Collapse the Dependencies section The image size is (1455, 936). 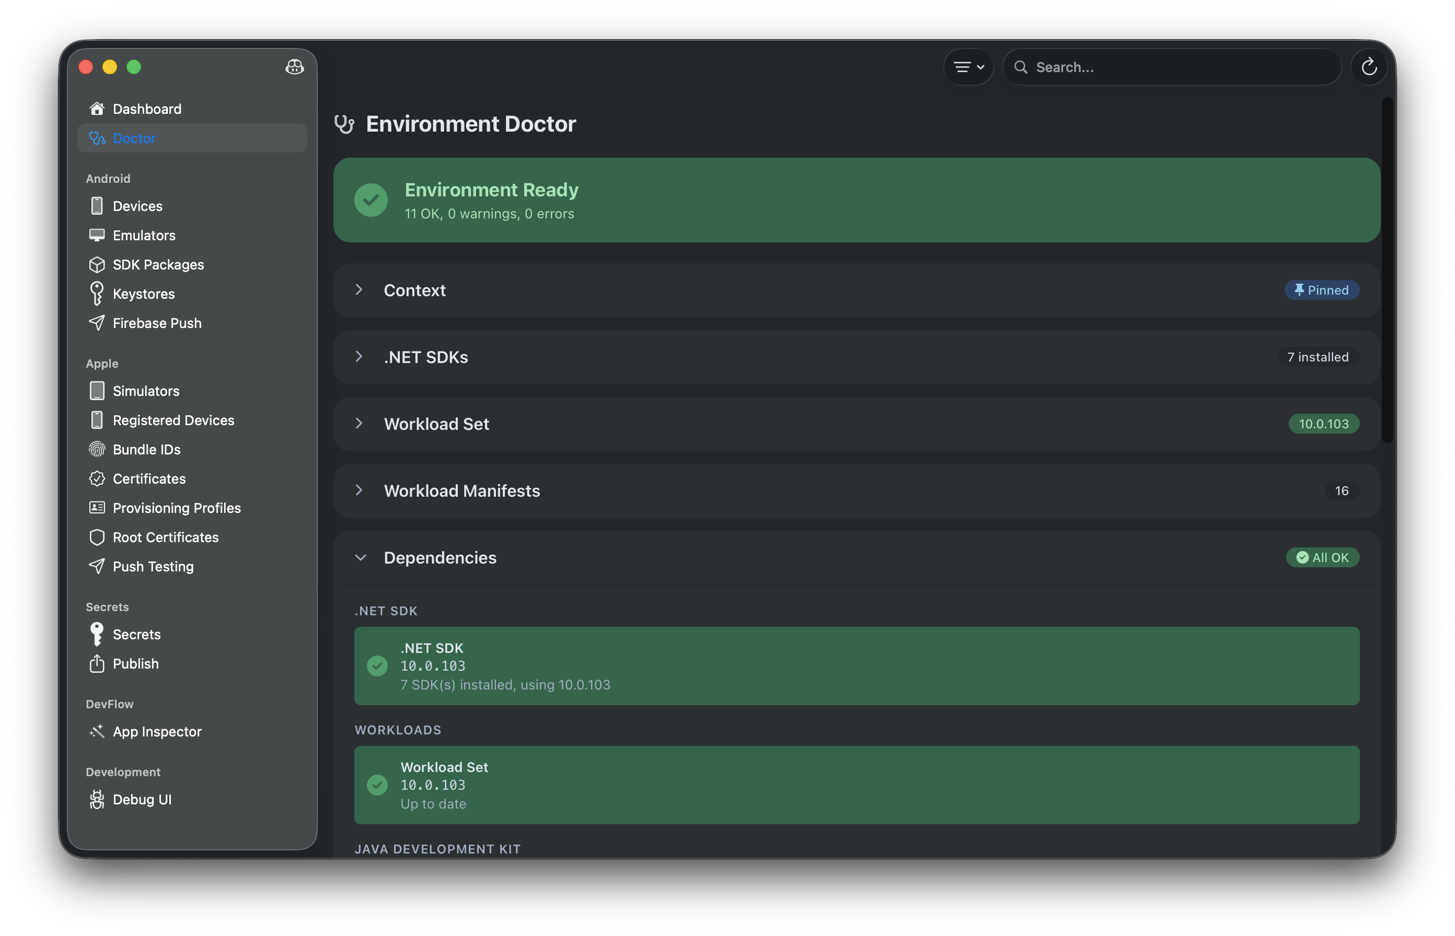[x=360, y=558]
